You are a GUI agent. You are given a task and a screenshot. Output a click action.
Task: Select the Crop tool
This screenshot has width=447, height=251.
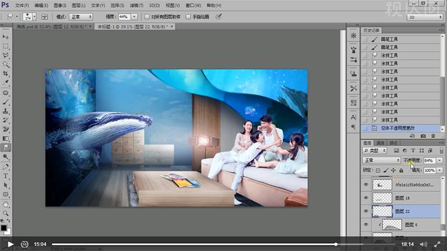point(6,74)
